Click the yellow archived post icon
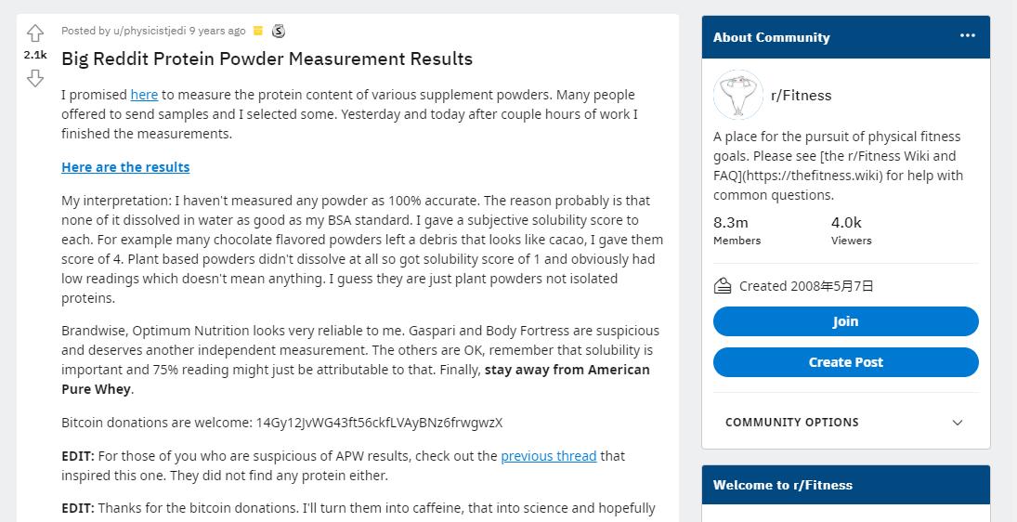This screenshot has width=1017, height=522. click(x=258, y=32)
